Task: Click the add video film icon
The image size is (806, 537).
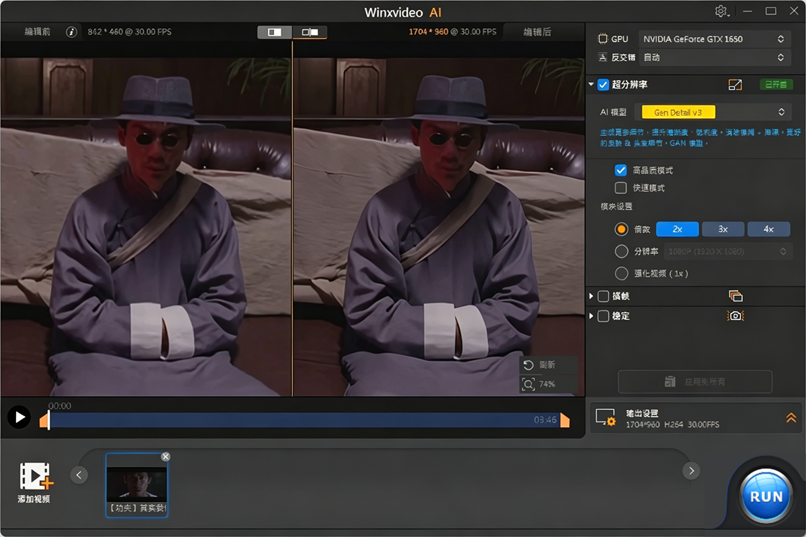Action: tap(36, 476)
